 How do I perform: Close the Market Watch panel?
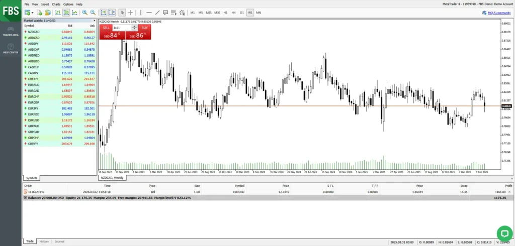(x=94, y=21)
